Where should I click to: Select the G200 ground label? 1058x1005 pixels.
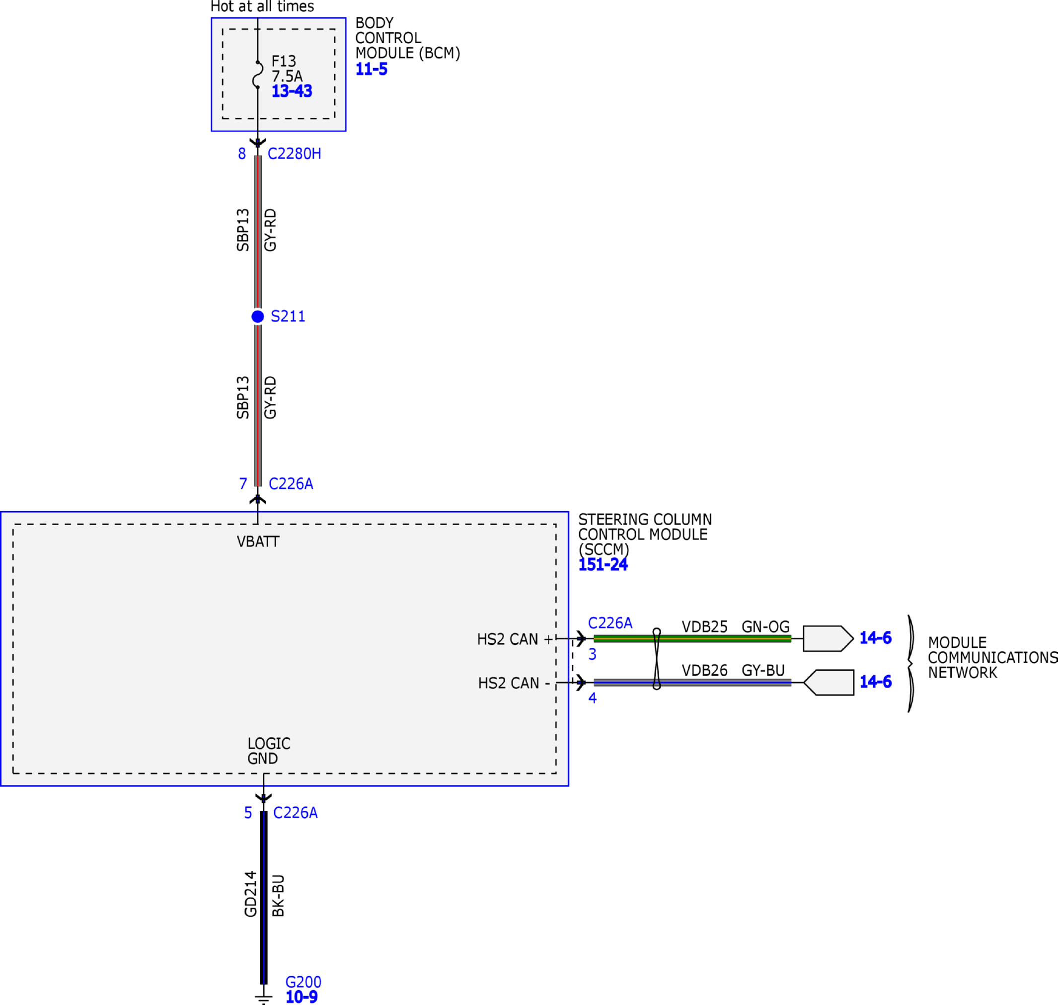click(303, 982)
